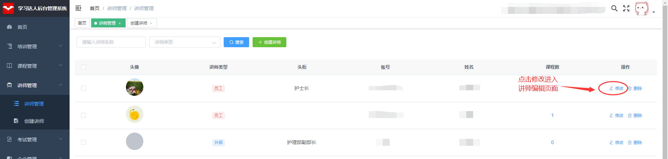668x159 pixels.
Task: Click the blue 搜索 button
Action: (x=236, y=42)
